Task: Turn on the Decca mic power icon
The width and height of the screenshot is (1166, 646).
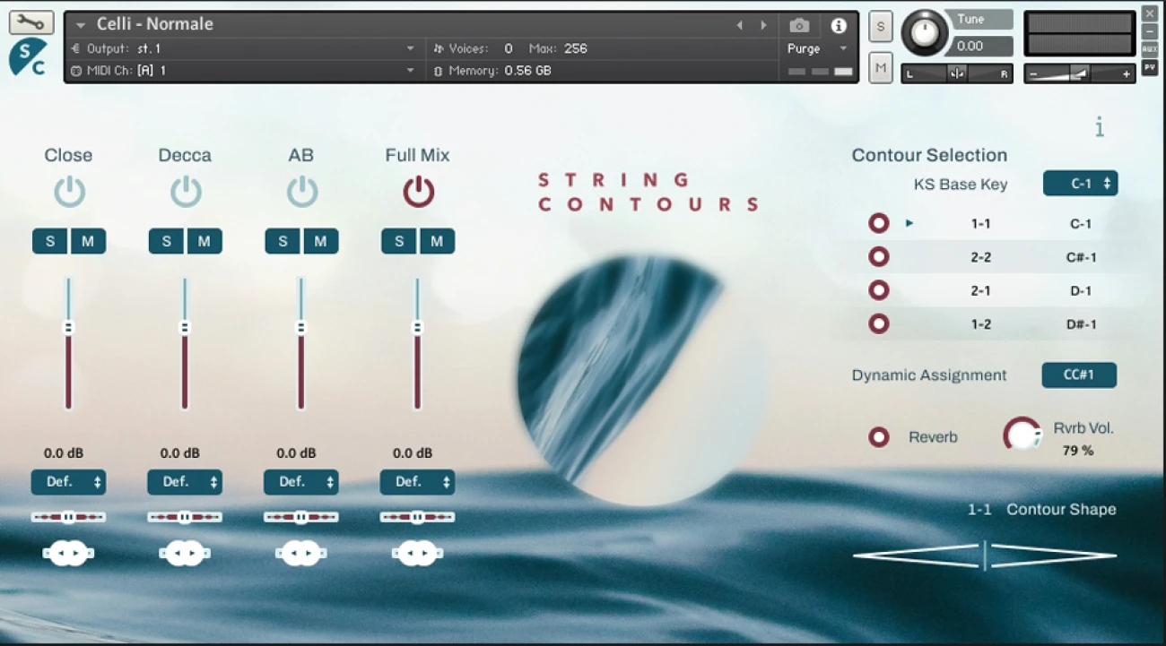Action: [186, 192]
